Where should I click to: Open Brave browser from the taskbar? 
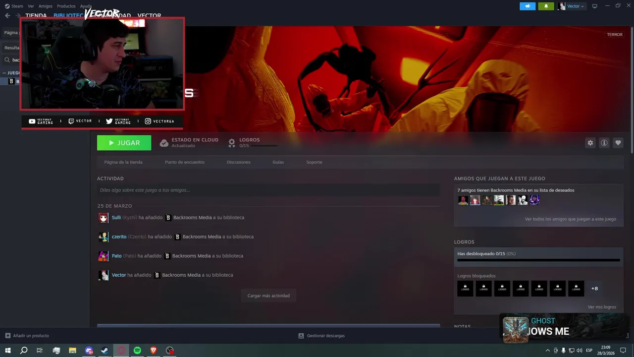(154, 351)
